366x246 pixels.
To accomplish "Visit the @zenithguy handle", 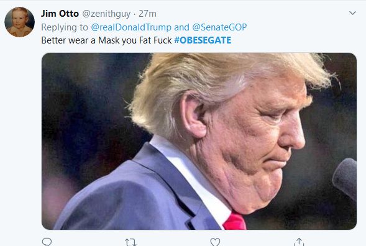I will pyautogui.click(x=106, y=14).
